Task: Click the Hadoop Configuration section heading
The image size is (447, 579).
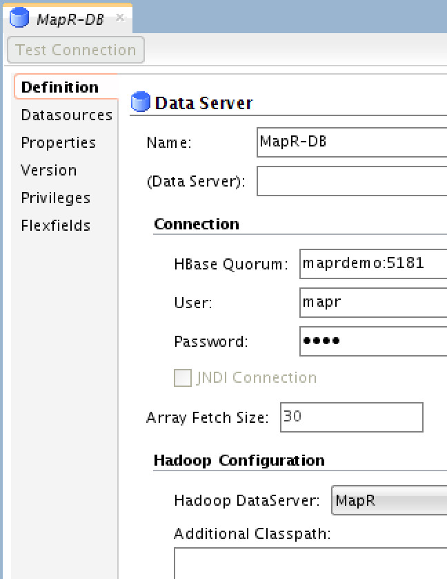Action: (x=239, y=460)
